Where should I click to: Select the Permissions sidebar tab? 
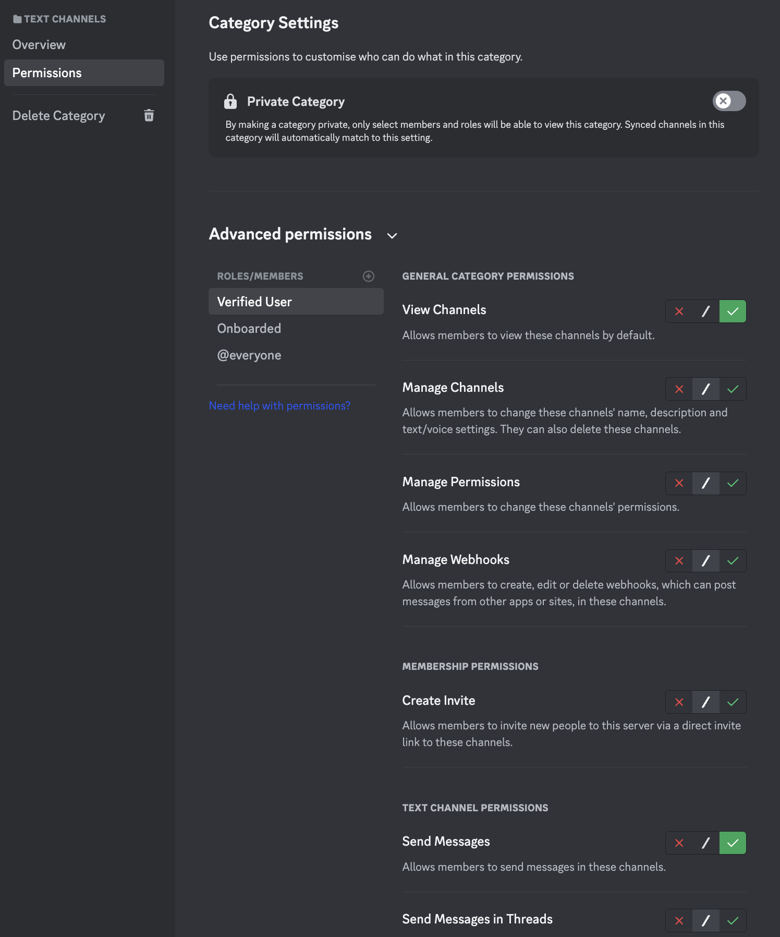(47, 73)
